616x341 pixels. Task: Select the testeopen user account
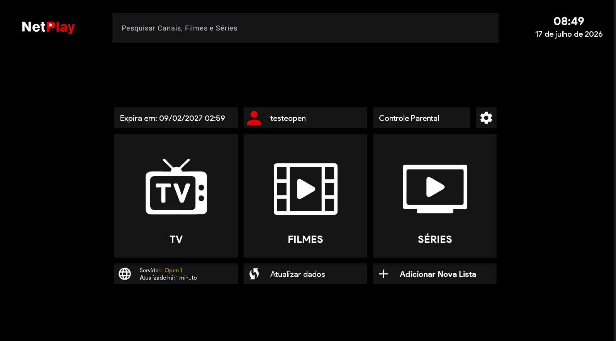pos(305,118)
